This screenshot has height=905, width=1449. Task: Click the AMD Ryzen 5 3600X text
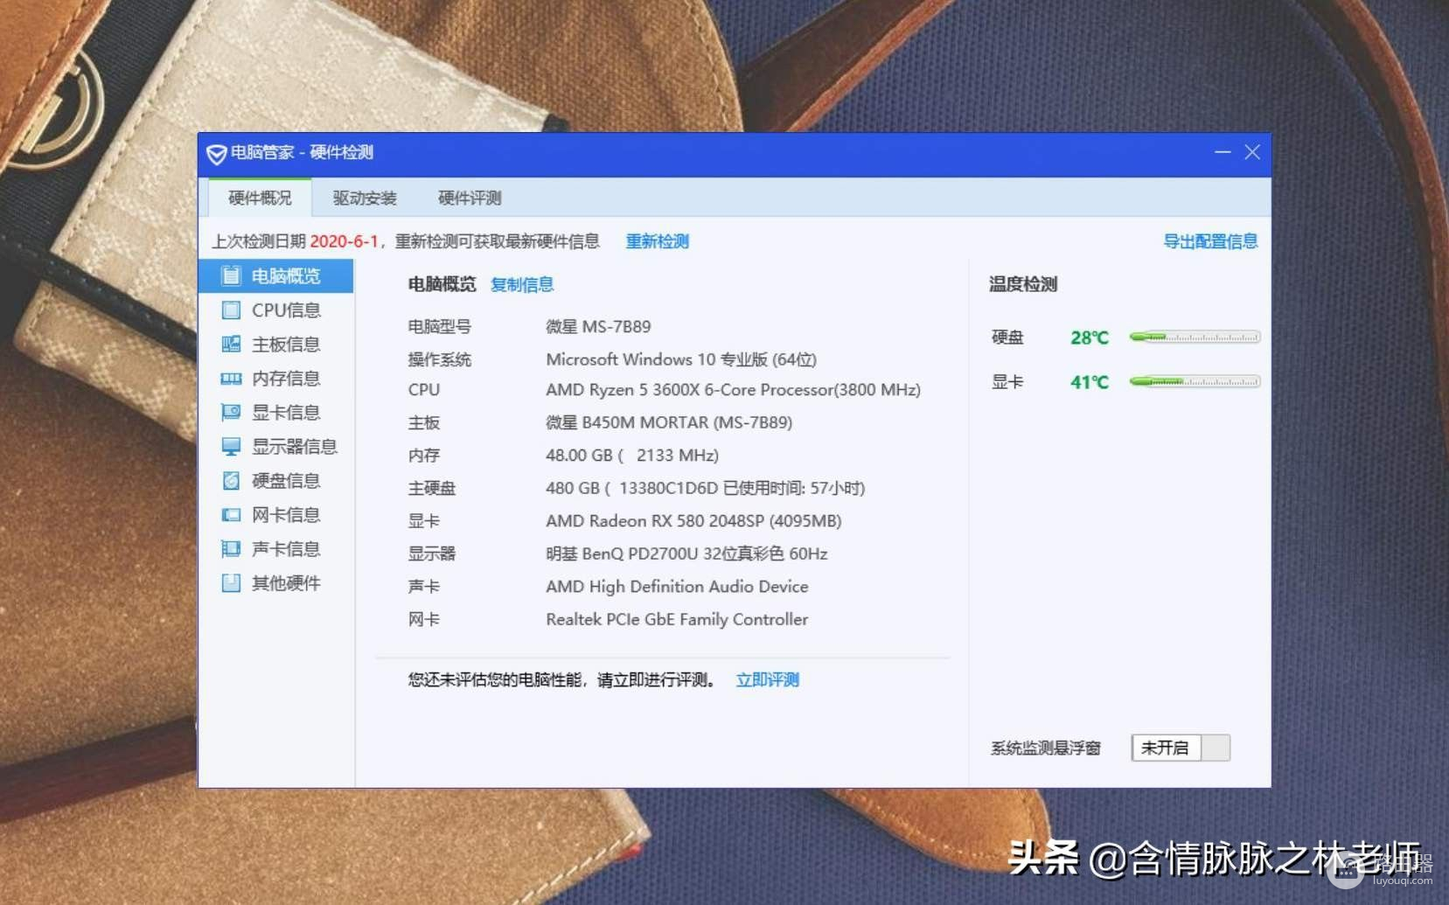(734, 390)
